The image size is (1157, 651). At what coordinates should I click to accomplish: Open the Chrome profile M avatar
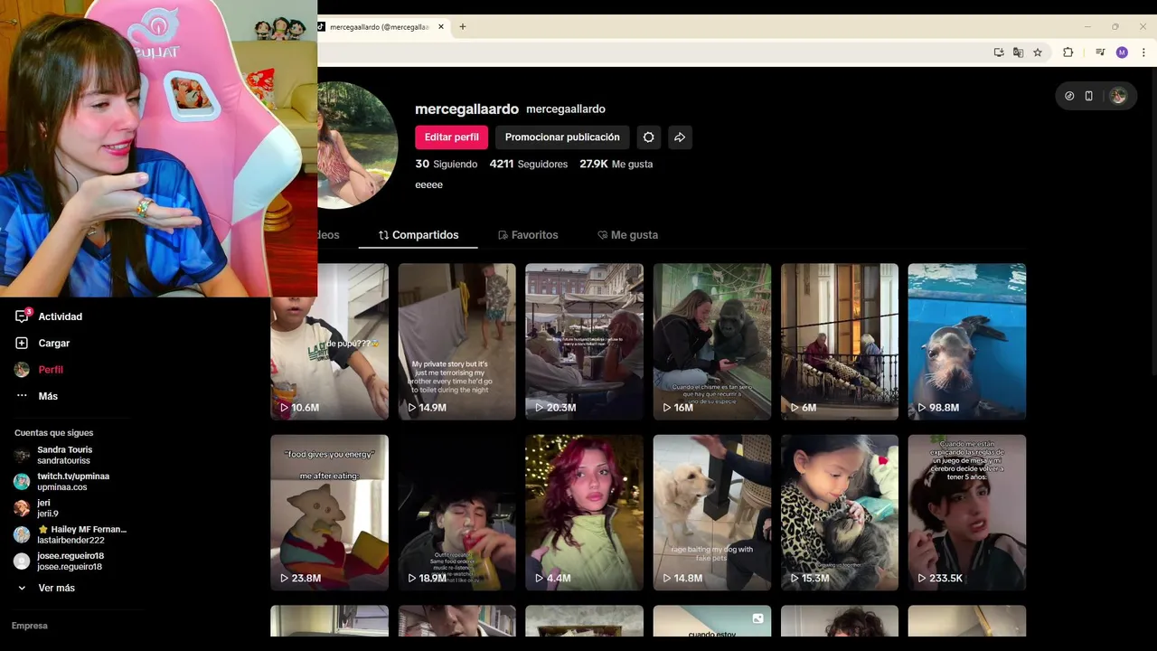1122,52
